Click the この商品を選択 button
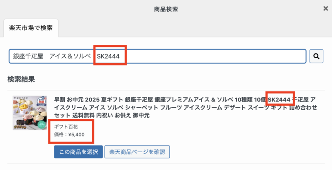 pos(78,152)
